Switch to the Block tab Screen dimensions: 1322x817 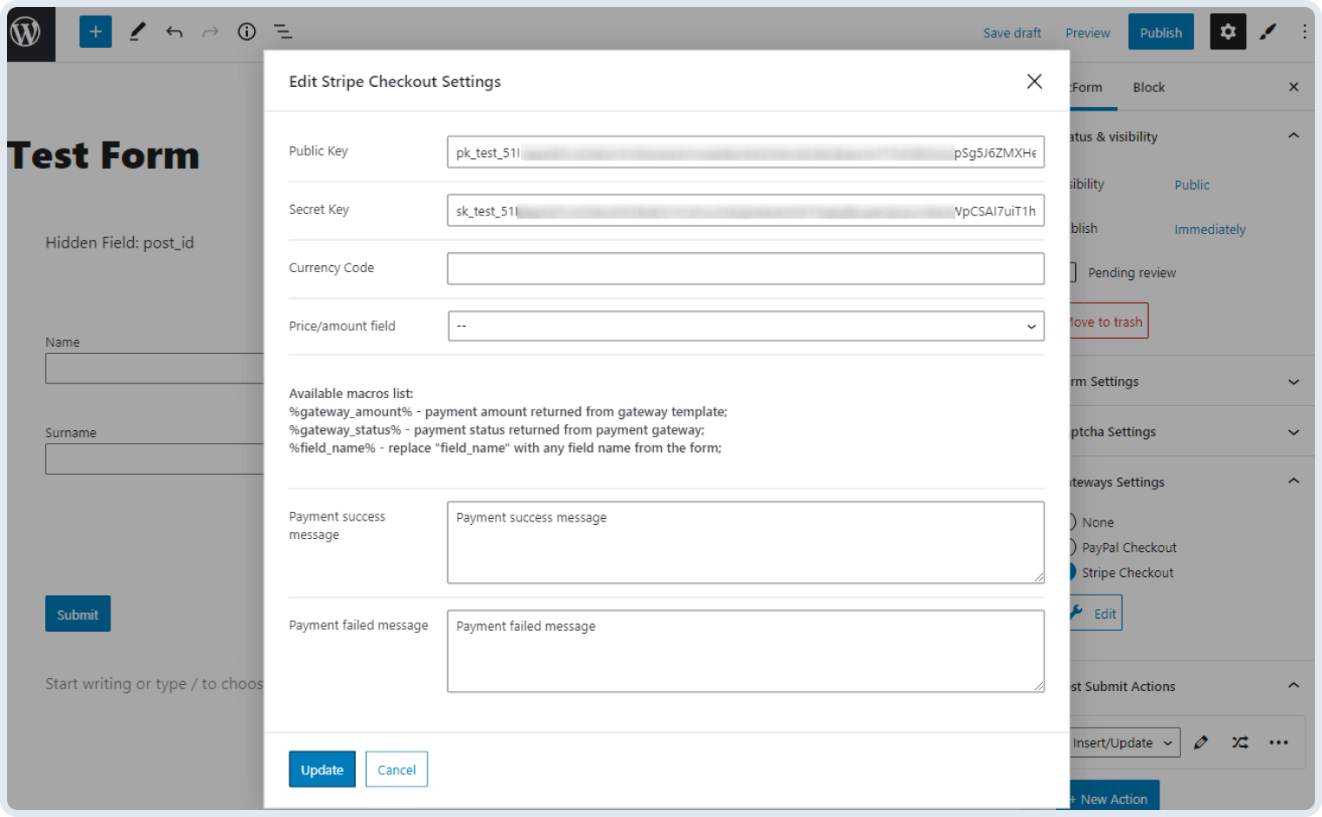pyautogui.click(x=1149, y=87)
